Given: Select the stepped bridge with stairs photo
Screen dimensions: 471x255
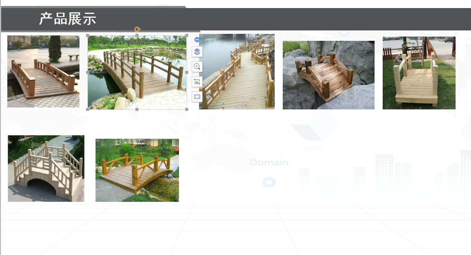Looking at the screenshot, I should 46,168.
